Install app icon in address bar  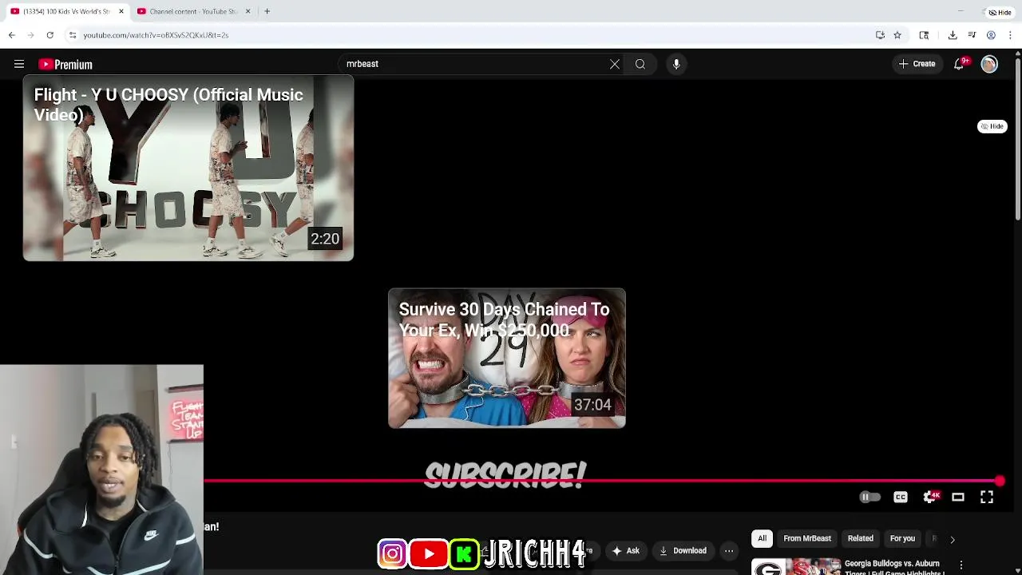tap(880, 35)
